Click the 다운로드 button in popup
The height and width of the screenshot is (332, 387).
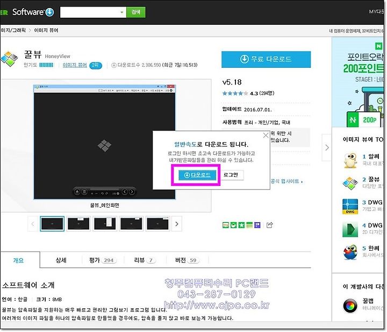197,175
